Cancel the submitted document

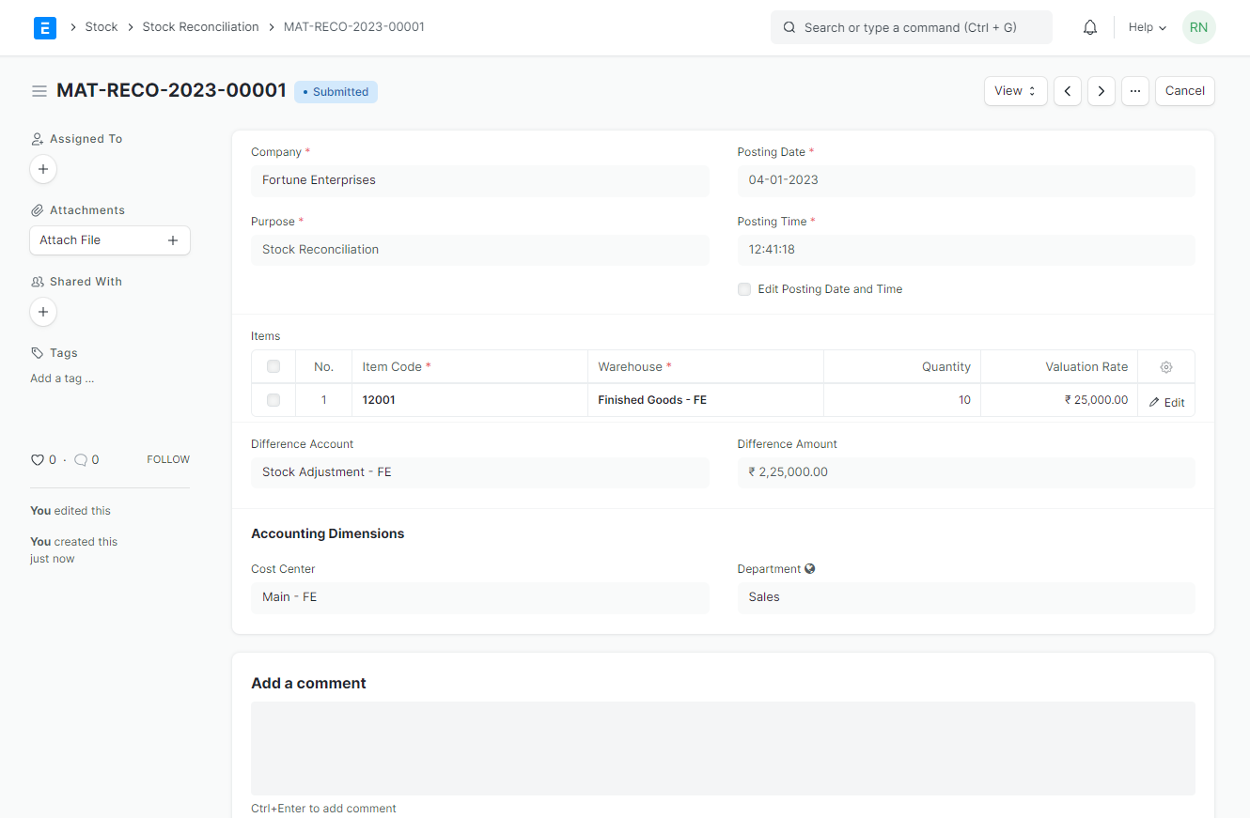click(x=1184, y=90)
